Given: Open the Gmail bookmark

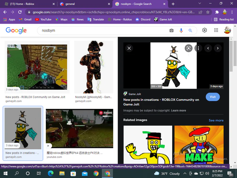Looking at the screenshot, I should (x=25, y=19).
